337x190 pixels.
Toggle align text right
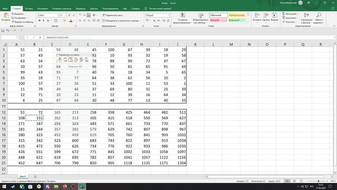point(88,21)
